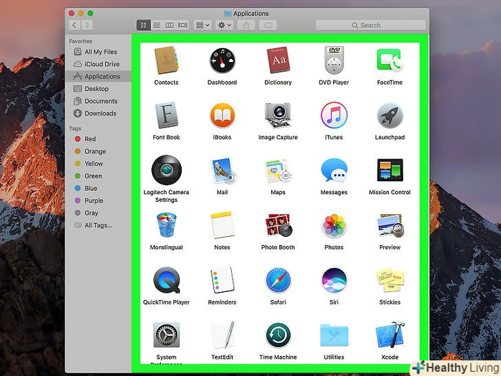This screenshot has height=376, width=501.
Task: Filter by the Yellow tag
Action: 98,163
